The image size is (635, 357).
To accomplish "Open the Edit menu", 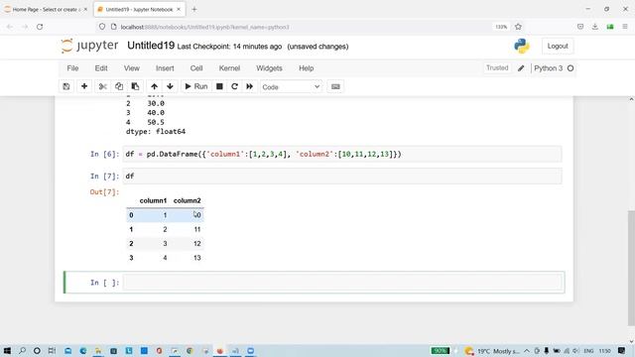I will 101,68.
